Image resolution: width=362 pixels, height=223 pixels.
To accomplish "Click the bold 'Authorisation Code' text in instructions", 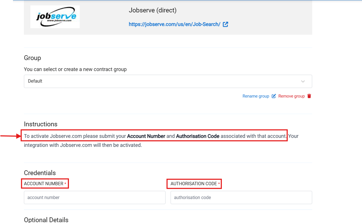I will click(198, 136).
